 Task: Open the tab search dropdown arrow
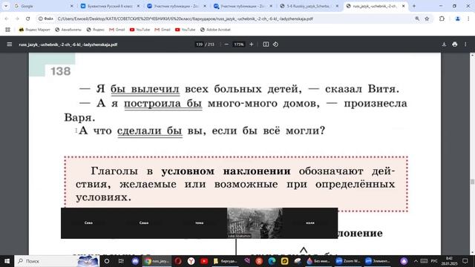click(x=6, y=6)
